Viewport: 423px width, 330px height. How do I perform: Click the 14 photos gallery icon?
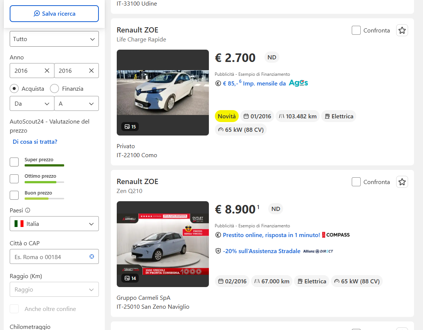click(x=130, y=278)
